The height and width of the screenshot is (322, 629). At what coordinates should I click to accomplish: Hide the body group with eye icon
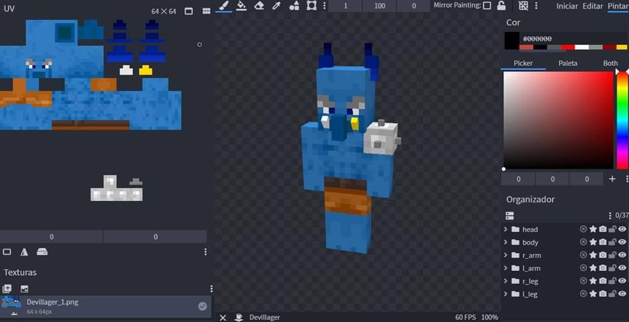click(622, 242)
